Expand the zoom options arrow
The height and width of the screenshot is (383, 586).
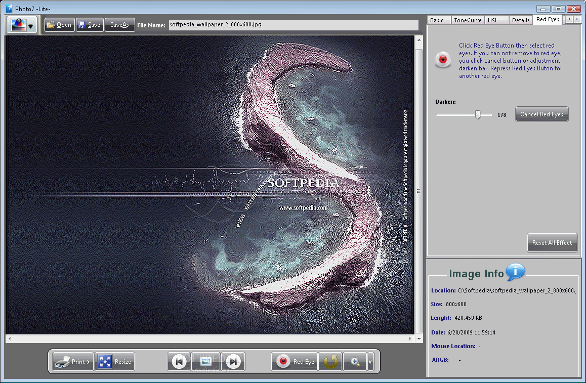coord(370,362)
